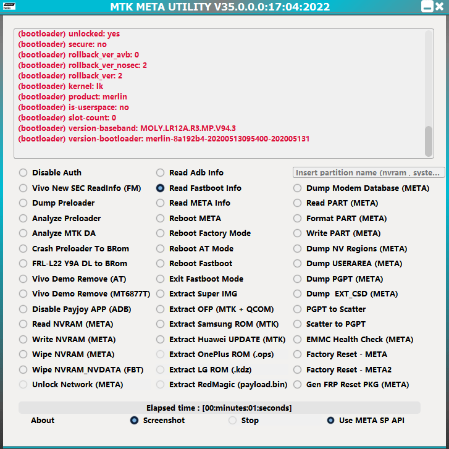
Task: Select Write PART (META)
Action: point(298,233)
